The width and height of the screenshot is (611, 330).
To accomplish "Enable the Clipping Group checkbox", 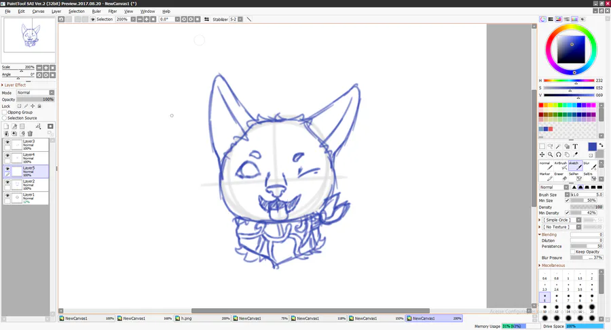I will coord(4,112).
